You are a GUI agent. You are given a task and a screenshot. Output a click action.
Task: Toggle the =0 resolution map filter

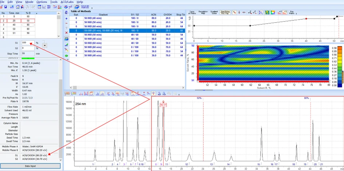(x=280, y=12)
